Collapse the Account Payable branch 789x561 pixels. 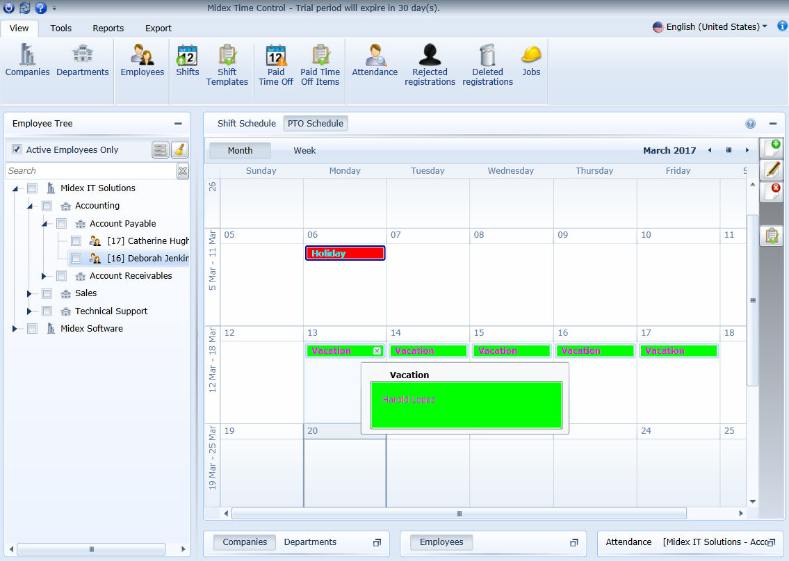point(44,223)
